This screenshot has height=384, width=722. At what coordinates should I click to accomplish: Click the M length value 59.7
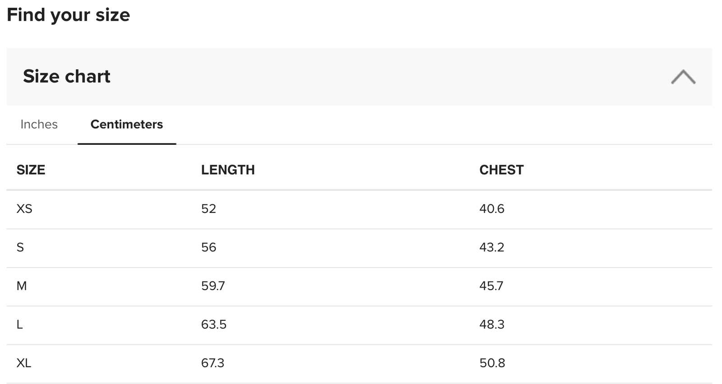[213, 286]
